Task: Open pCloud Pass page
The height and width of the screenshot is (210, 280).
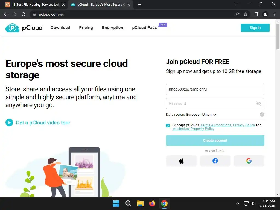Action: [144, 28]
